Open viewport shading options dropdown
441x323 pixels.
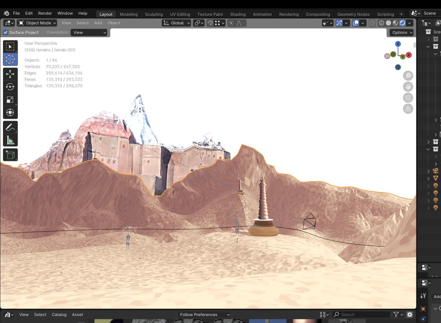point(410,23)
